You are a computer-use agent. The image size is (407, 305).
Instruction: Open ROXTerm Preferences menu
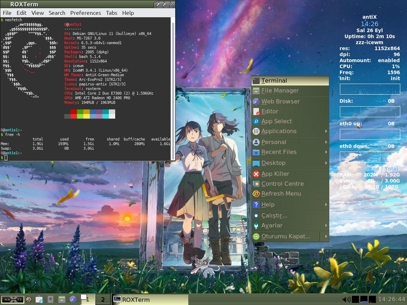(x=85, y=13)
